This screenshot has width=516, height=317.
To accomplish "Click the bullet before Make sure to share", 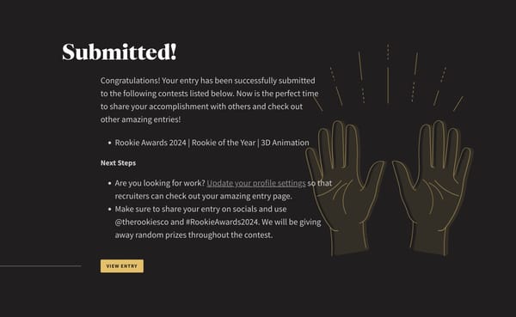I will click(109, 209).
